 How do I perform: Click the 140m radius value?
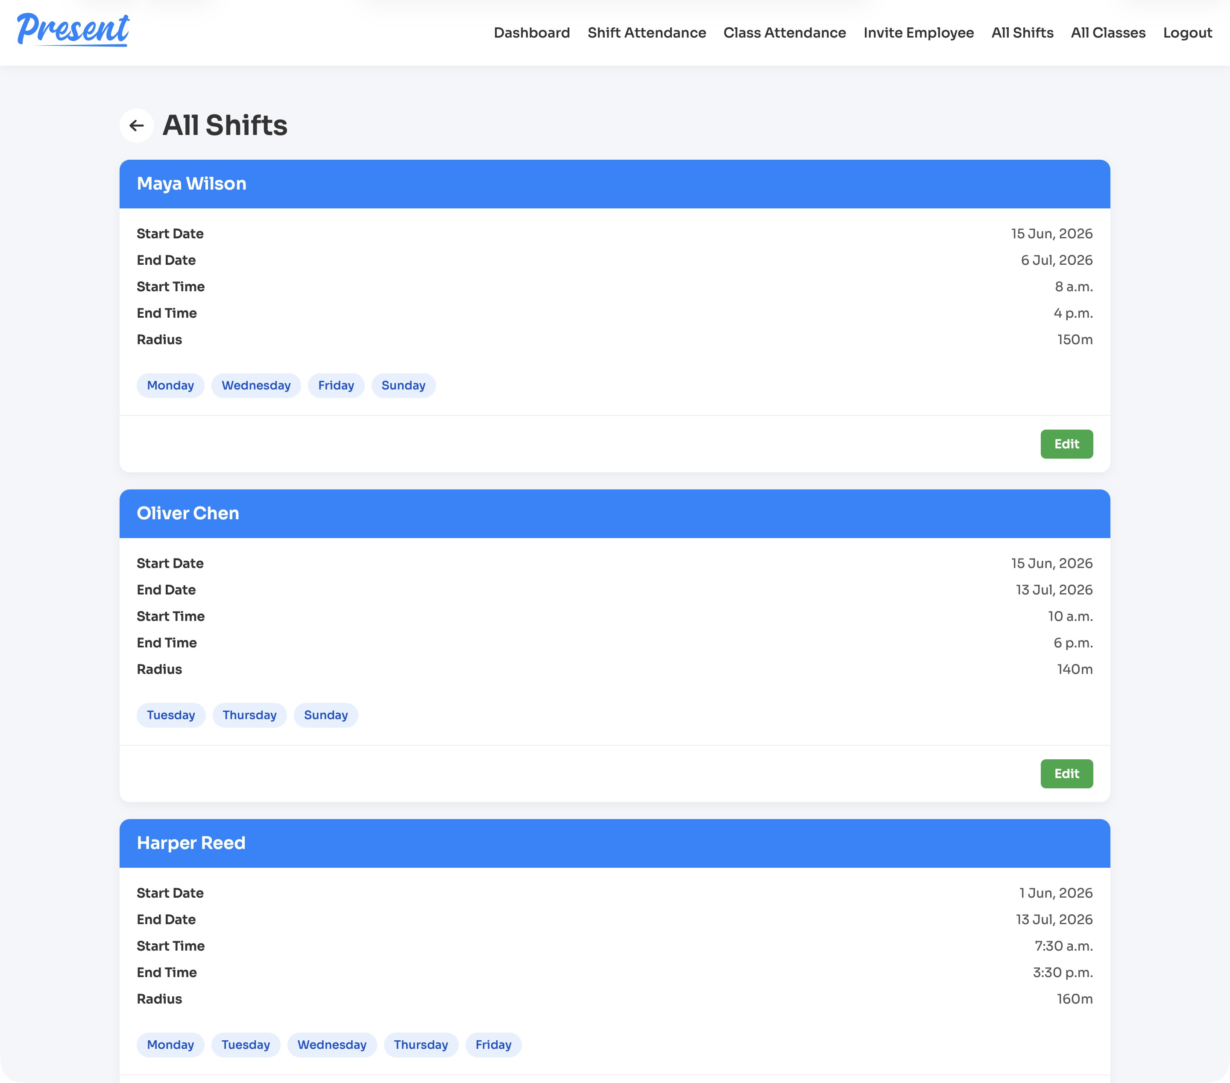coord(1075,670)
